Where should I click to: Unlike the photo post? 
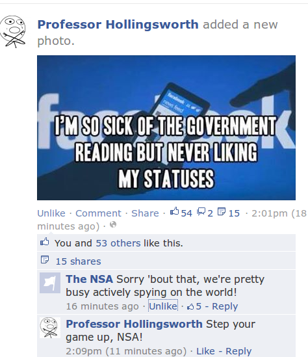[51, 213]
